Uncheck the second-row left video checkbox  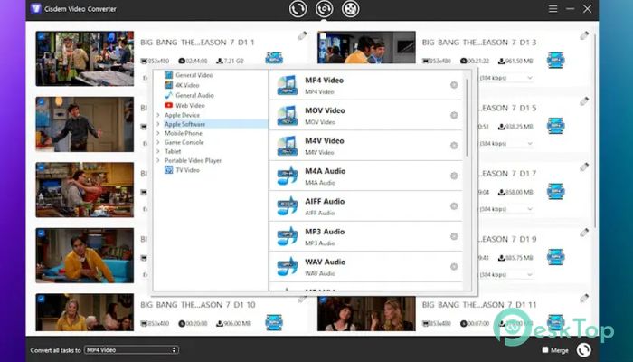[x=41, y=101]
